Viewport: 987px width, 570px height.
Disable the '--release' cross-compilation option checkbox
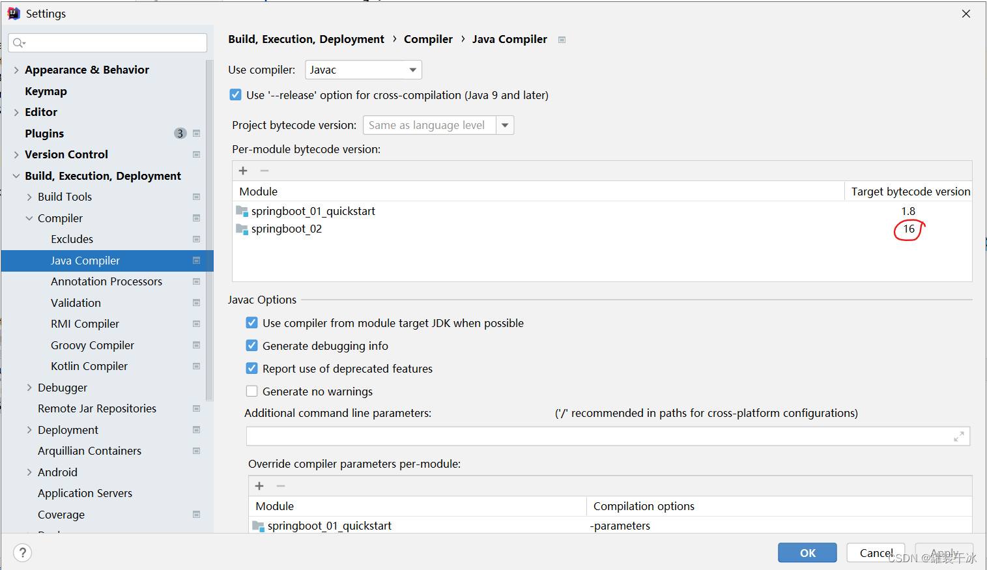[x=236, y=95]
